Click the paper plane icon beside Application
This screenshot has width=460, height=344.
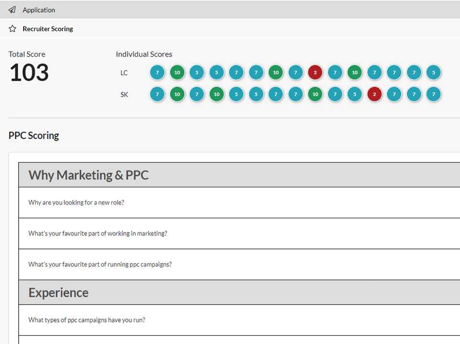point(12,10)
